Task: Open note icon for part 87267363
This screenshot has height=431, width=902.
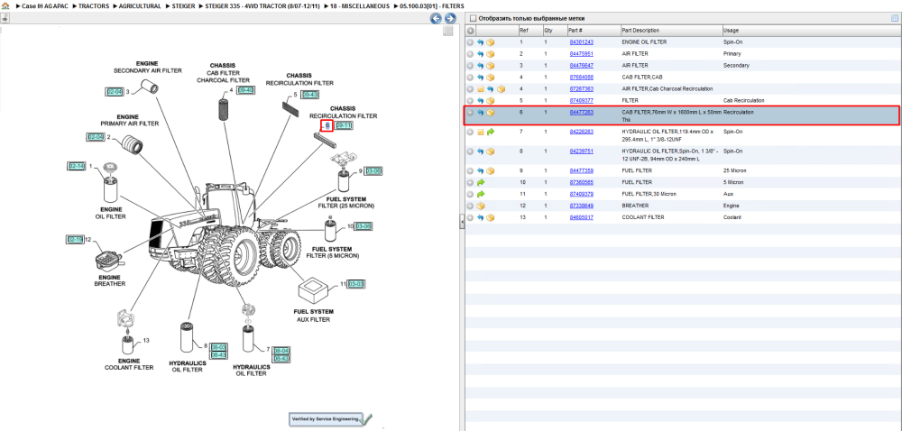Action: pyautogui.click(x=481, y=89)
